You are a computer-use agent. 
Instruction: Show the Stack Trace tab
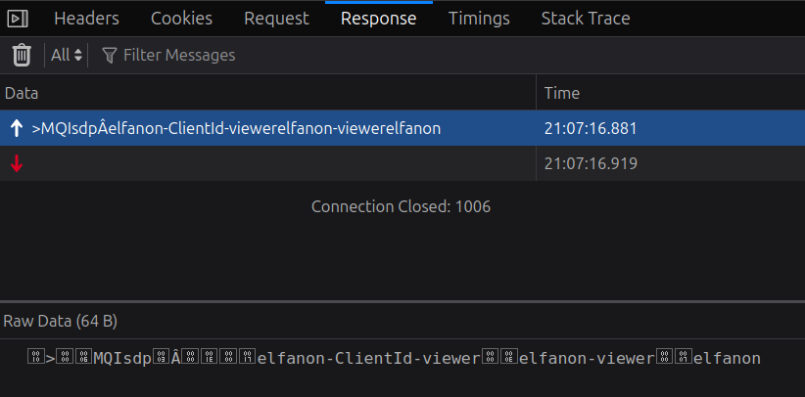[x=586, y=19]
